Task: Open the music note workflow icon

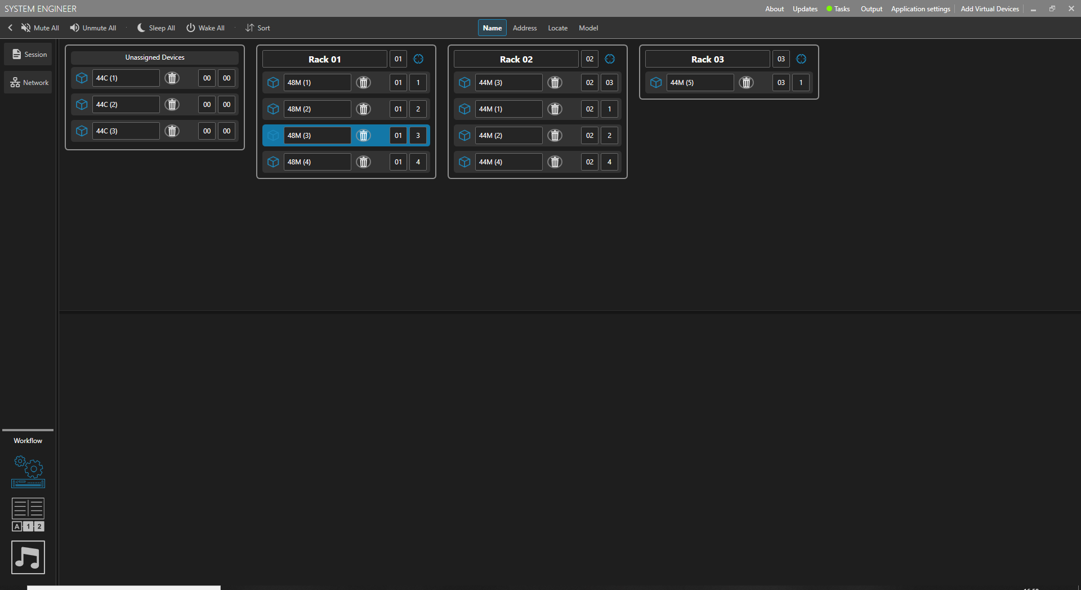Action: (28, 557)
